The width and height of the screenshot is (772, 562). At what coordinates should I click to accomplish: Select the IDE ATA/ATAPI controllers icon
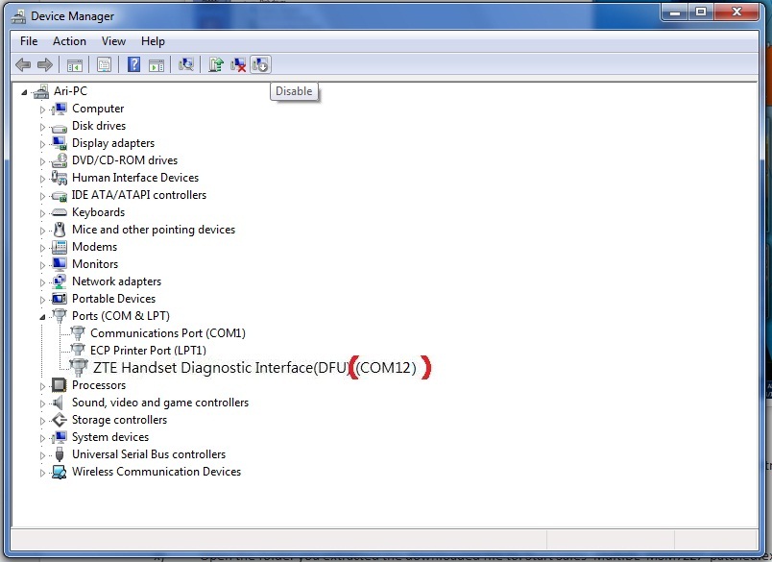pyautogui.click(x=60, y=196)
